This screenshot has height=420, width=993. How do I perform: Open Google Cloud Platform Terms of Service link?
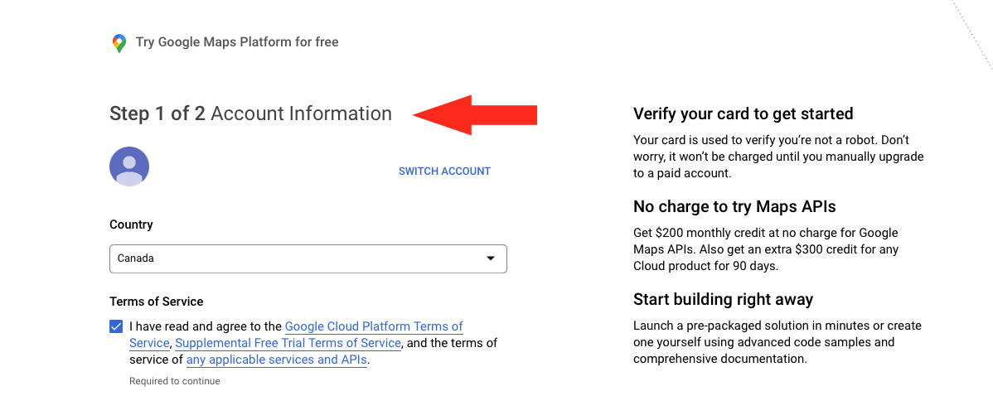coord(373,327)
